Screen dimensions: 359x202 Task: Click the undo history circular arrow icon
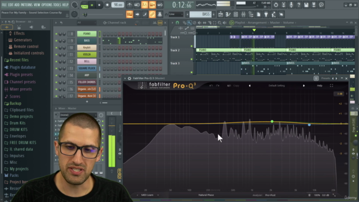(276, 5)
